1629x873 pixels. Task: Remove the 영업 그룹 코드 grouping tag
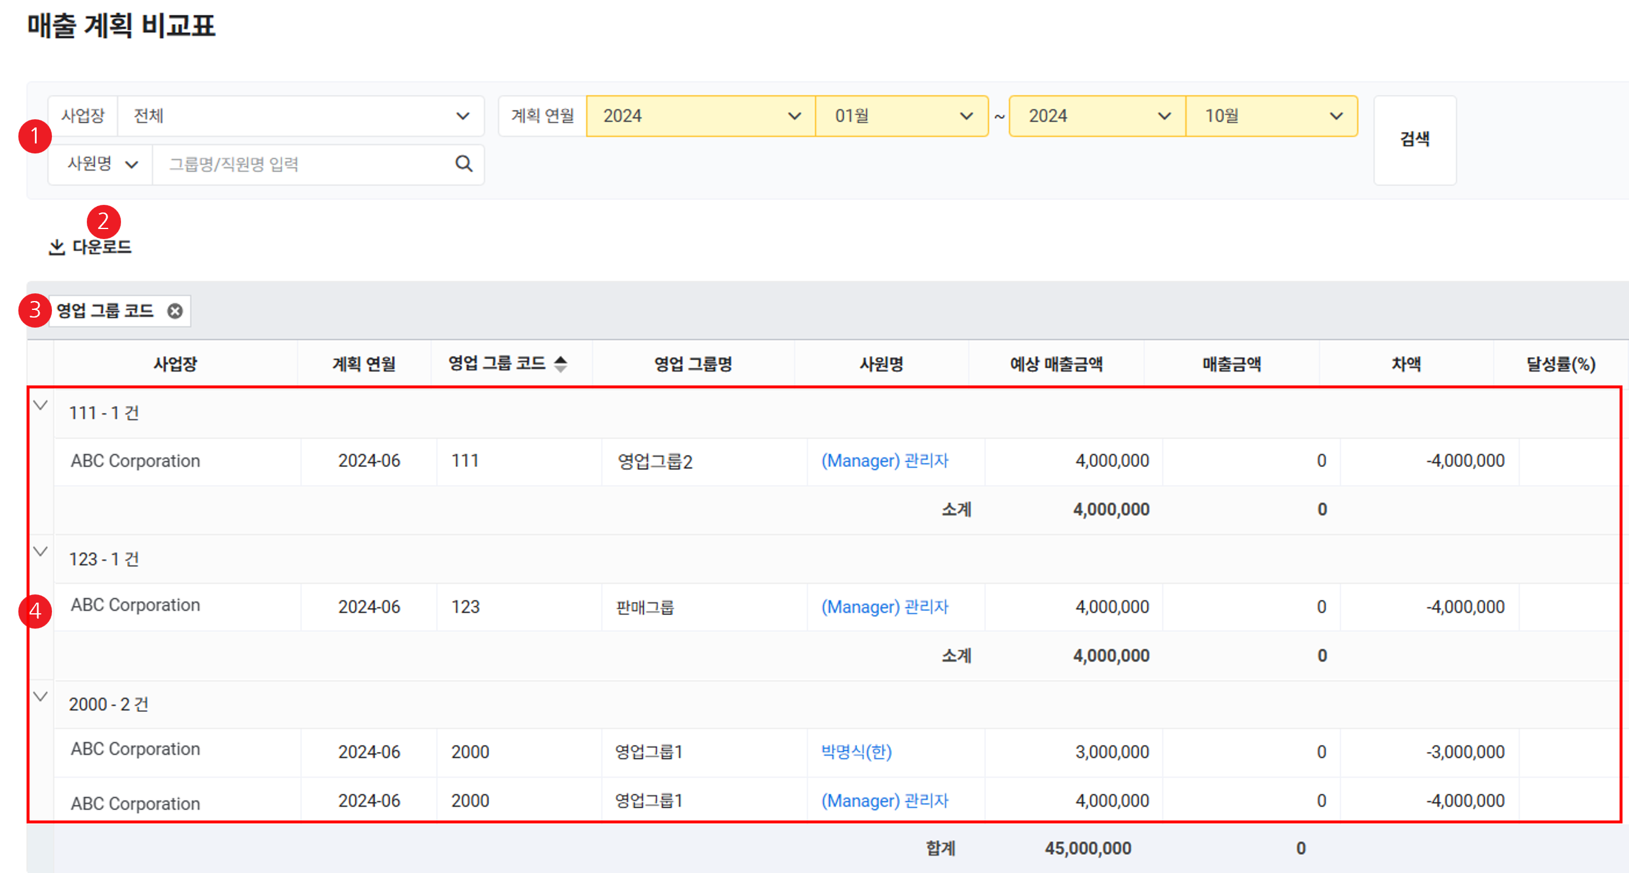175,311
